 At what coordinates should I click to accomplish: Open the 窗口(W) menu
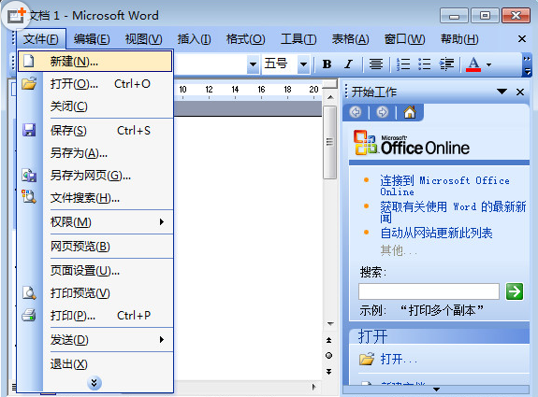click(404, 39)
